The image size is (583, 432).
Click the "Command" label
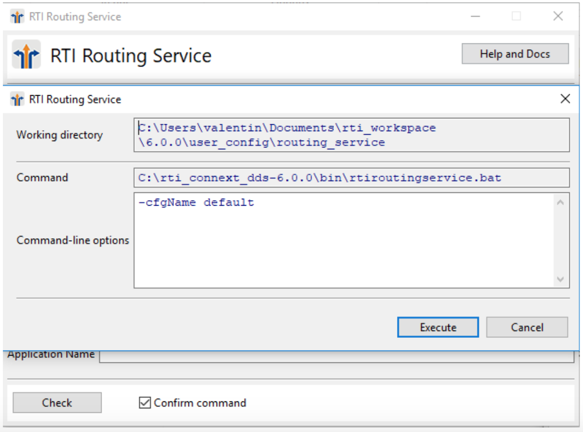(x=42, y=178)
